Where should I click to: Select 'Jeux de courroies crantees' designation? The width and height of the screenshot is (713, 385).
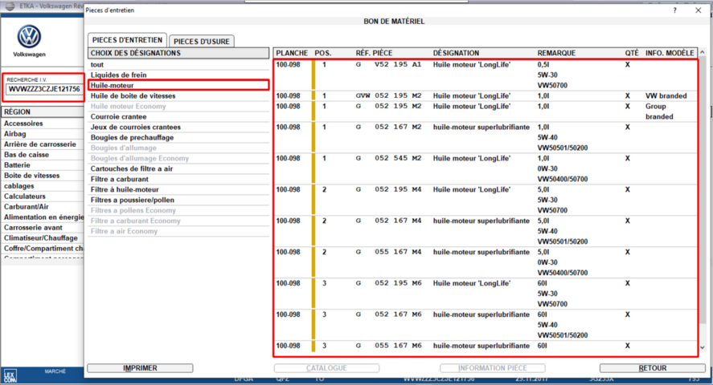click(x=178, y=127)
